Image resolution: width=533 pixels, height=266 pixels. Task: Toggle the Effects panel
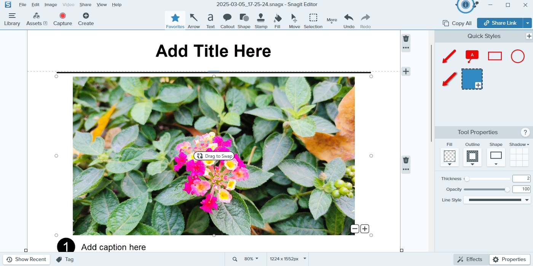pos(470,260)
